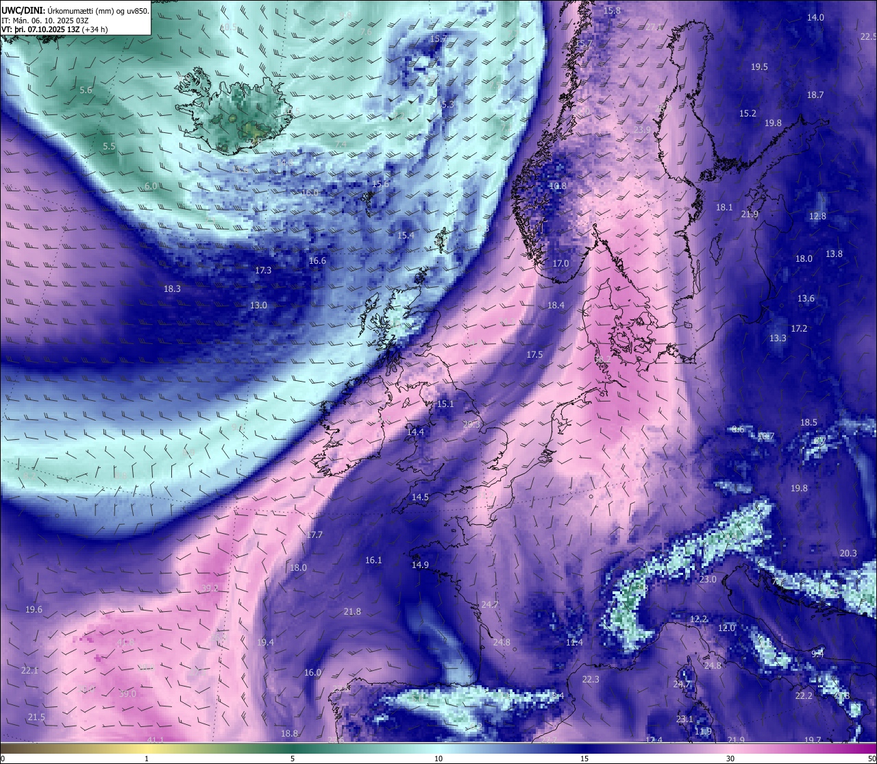Image resolution: width=877 pixels, height=764 pixels.
Task: Click the 23.0 value label
Action: (708, 579)
